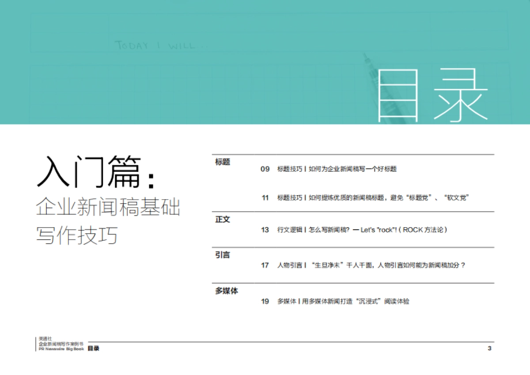Click page number 19 in the contents list
Screen dimensions: 530x375
(264, 302)
